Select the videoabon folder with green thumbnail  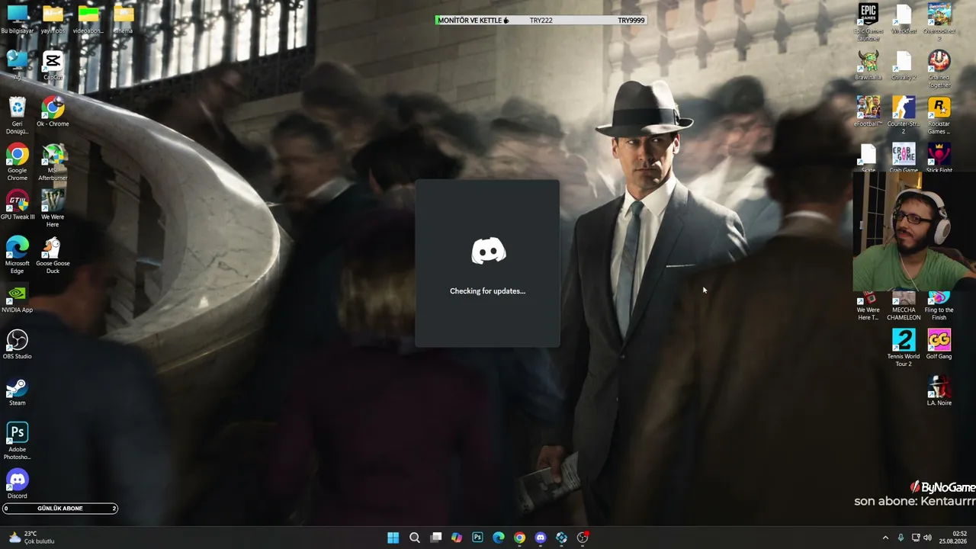click(x=88, y=18)
